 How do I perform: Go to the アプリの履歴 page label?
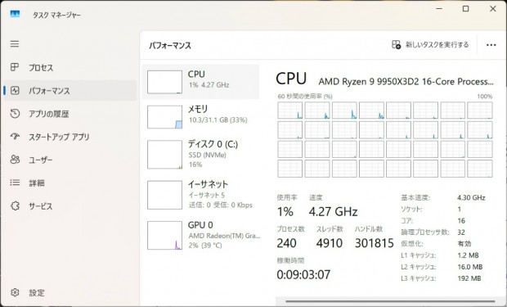pyautogui.click(x=49, y=114)
